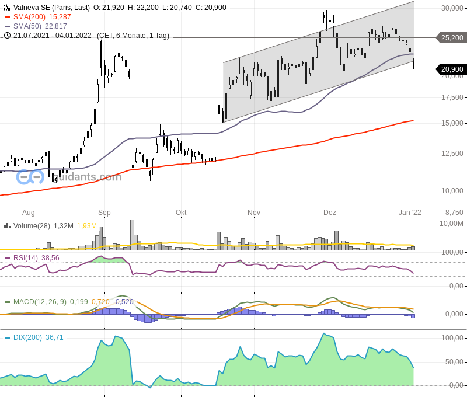Click the 21.07.2021 - 04.01.2022 date range

[x=53, y=36]
